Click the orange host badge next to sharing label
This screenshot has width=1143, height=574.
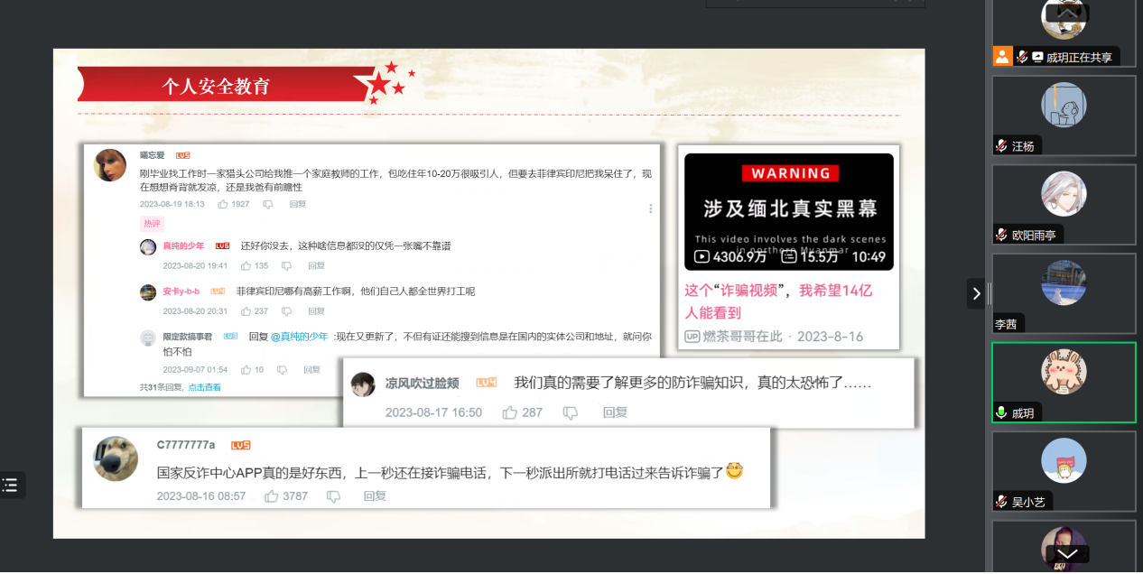click(1002, 56)
